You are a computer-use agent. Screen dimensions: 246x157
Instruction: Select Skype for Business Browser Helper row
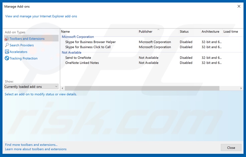click(90, 42)
